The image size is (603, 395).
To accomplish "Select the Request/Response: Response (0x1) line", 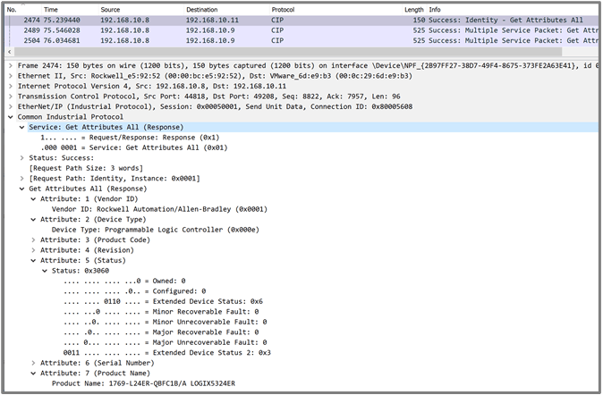I will pos(130,138).
